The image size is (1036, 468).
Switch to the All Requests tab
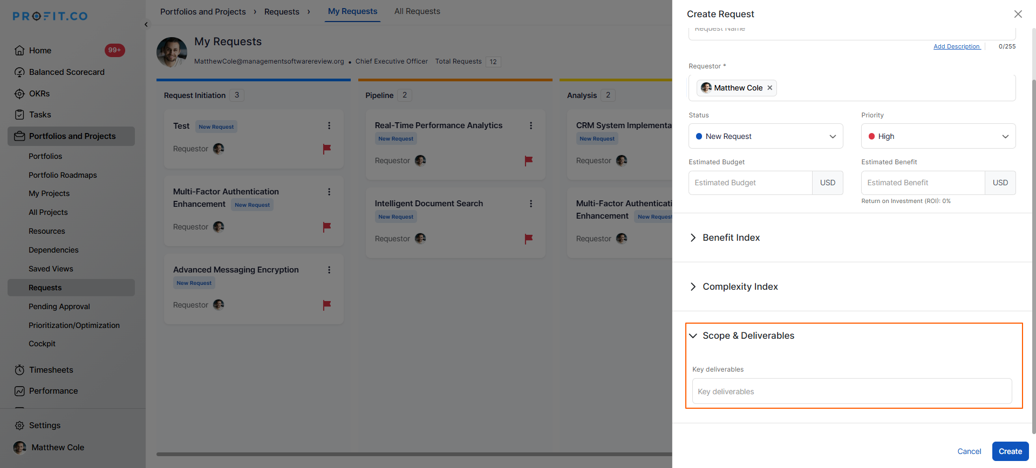click(x=417, y=11)
